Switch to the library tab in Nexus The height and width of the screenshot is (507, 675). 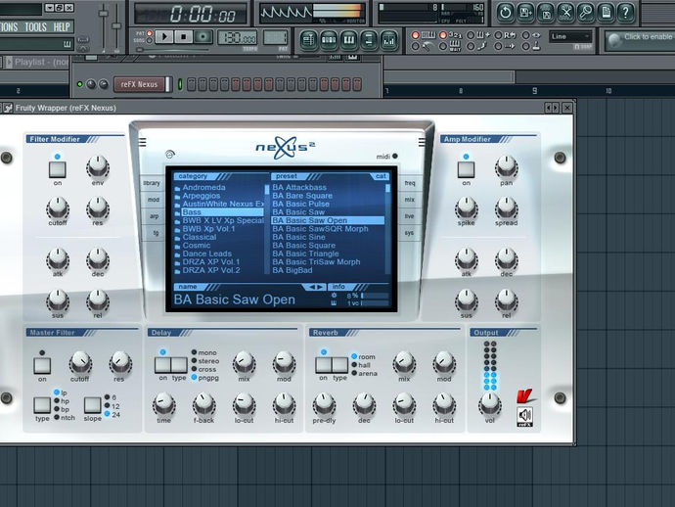pos(152,183)
